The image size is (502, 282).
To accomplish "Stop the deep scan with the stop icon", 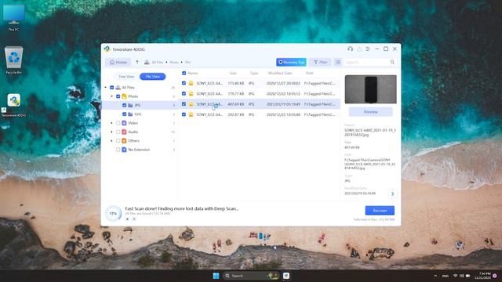I will [x=127, y=219].
